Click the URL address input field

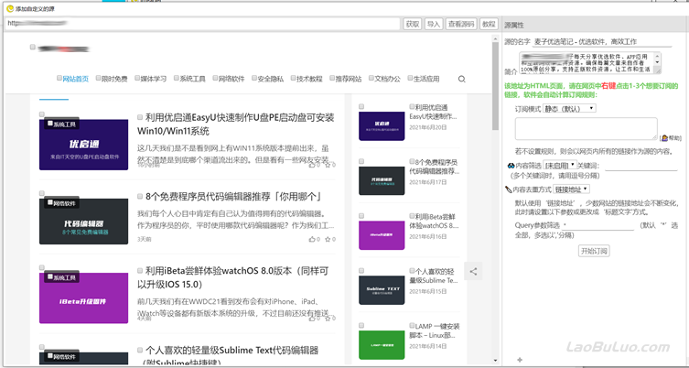[202, 24]
